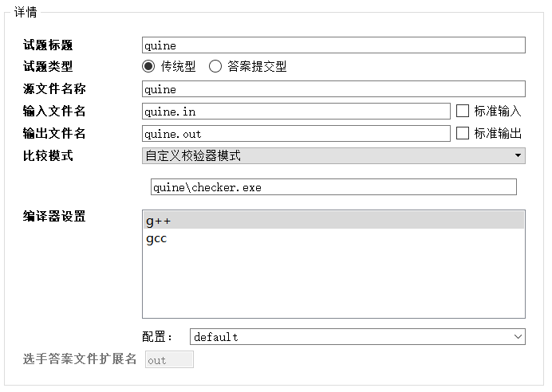This screenshot has width=552, height=392.
Task: Click the dropdown arrow beside 自定义校验器模式
Action: pos(518,155)
